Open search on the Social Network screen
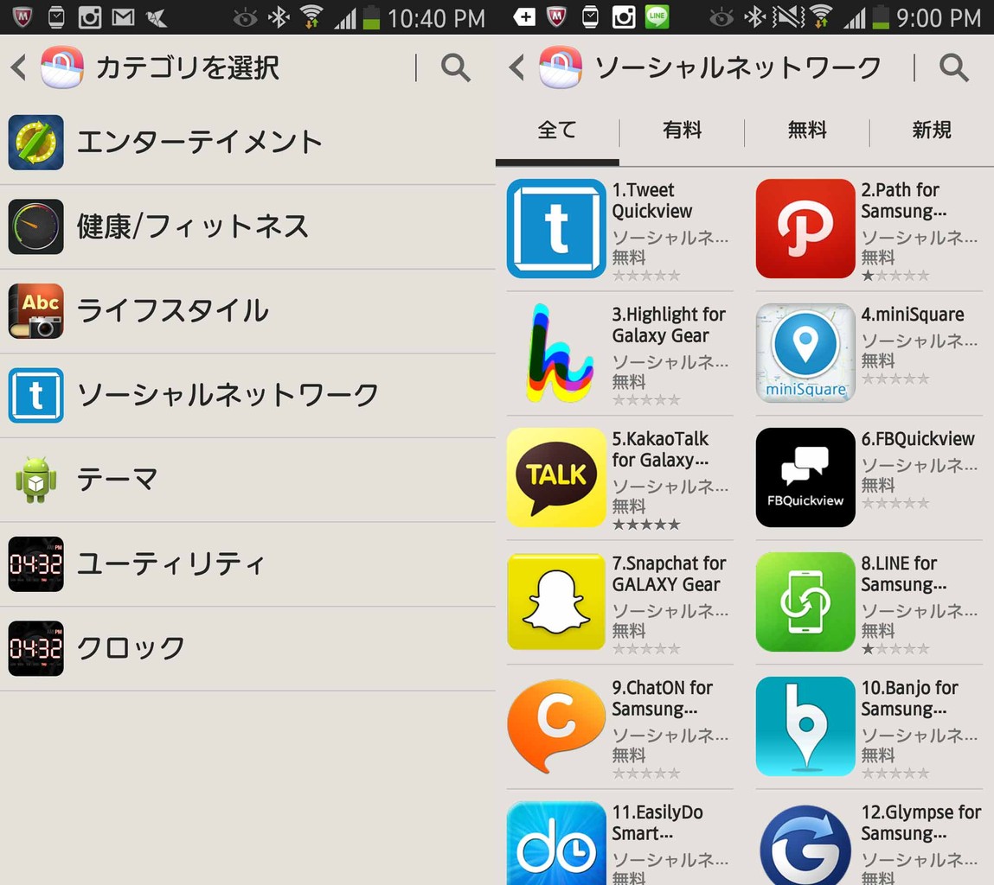994x885 pixels. click(954, 67)
